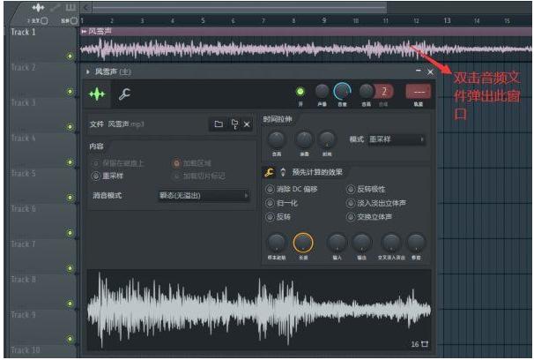Image resolution: width=534 pixels, height=360 pixels.
Task: Mute Track 4 with its green LED
Action: tap(70, 162)
